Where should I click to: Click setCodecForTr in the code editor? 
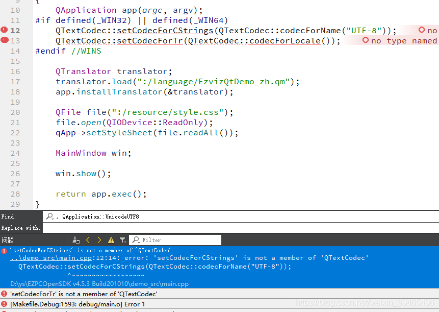point(150,41)
